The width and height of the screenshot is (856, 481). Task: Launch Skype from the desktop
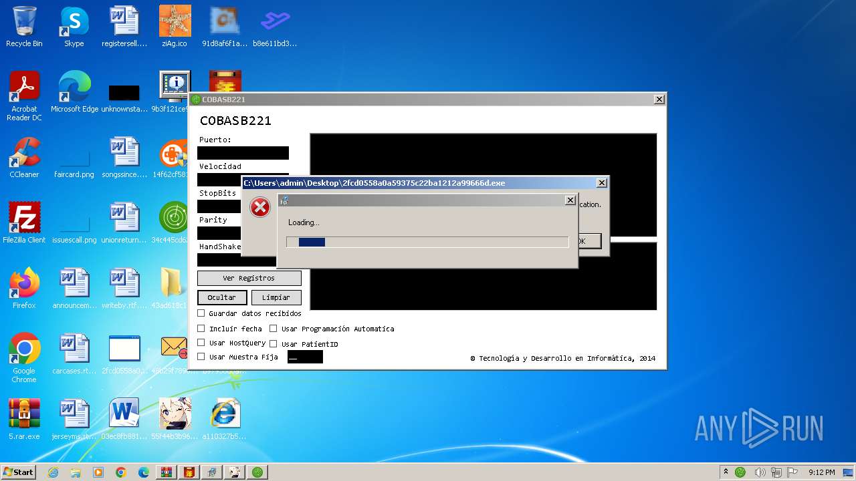pyautogui.click(x=74, y=27)
